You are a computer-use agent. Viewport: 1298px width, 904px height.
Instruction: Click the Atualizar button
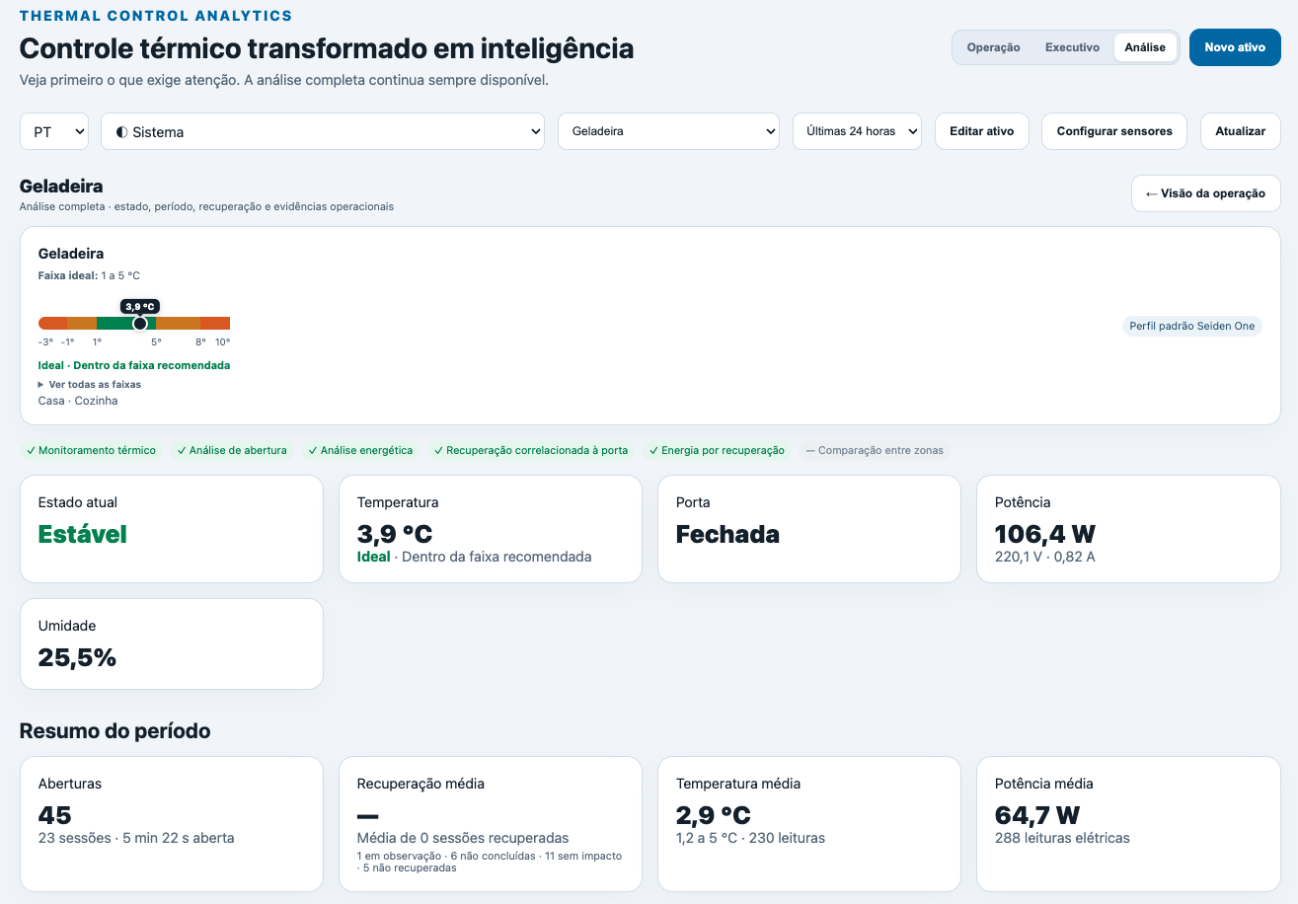pos(1240,131)
